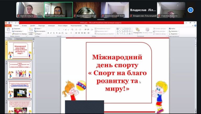
Task: Toggle bold text formatting
Action: pyautogui.click(x=48, y=33)
